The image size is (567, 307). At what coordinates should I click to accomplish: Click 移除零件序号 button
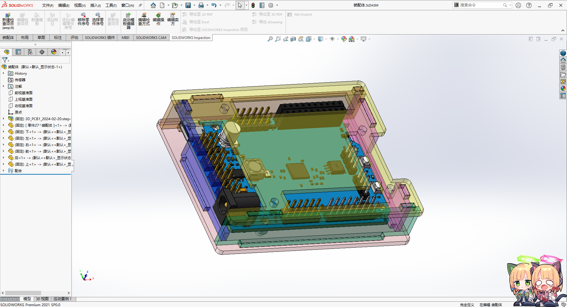(x=83, y=19)
